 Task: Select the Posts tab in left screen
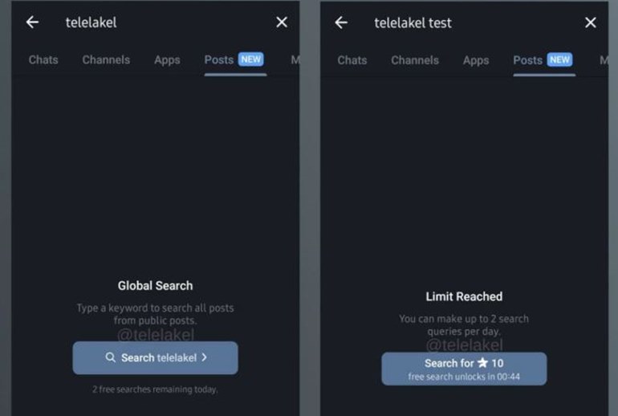tap(219, 60)
